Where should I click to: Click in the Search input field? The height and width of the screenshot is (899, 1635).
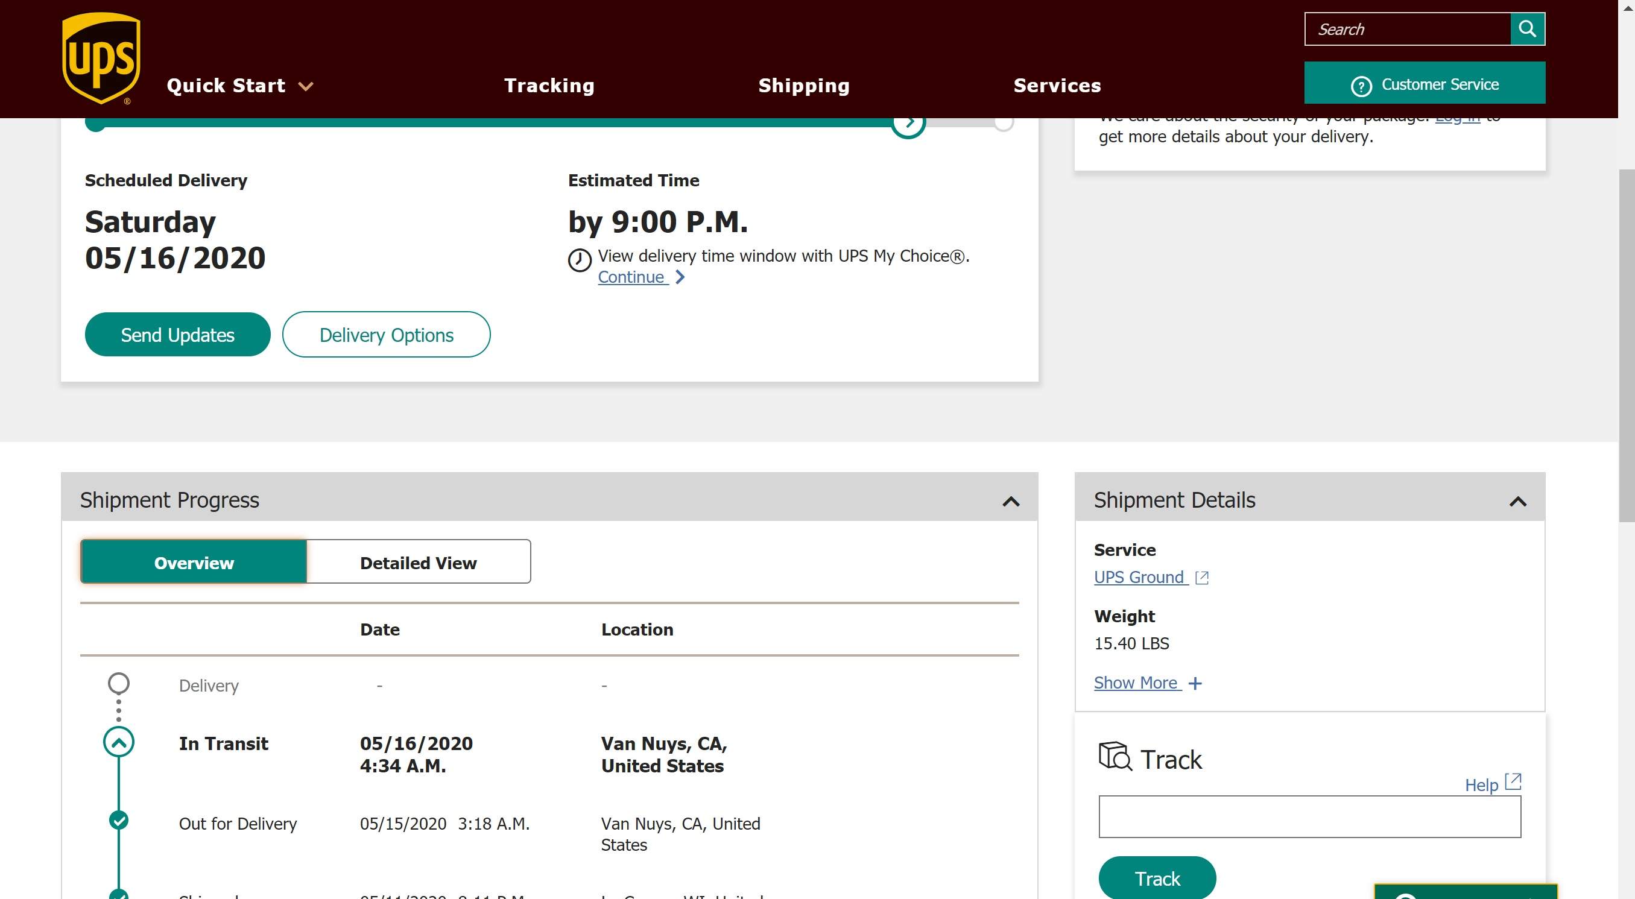[x=1407, y=29]
